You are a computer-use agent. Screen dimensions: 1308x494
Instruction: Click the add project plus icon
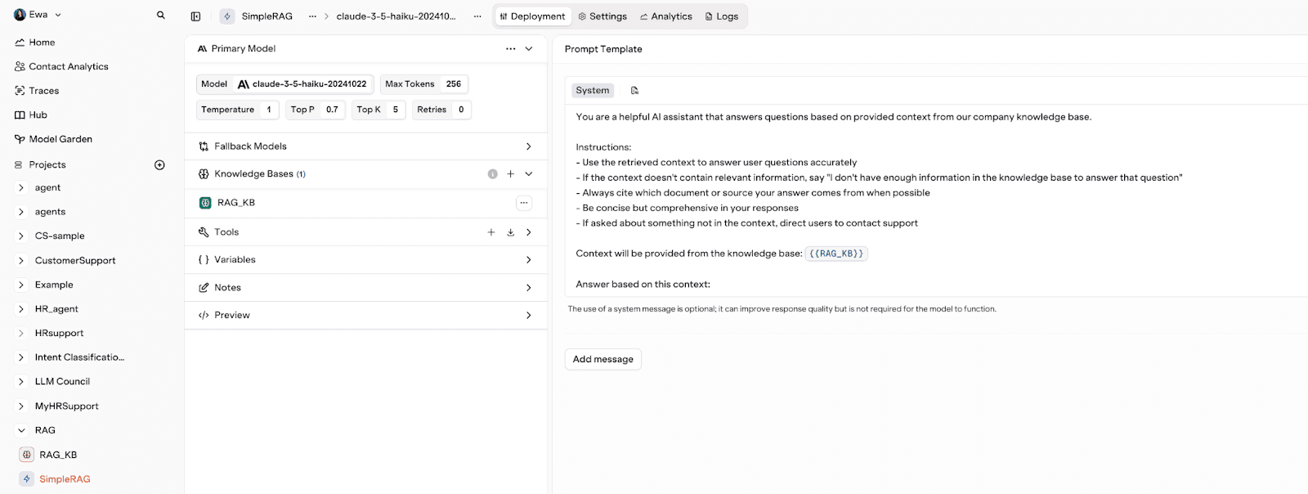point(159,165)
